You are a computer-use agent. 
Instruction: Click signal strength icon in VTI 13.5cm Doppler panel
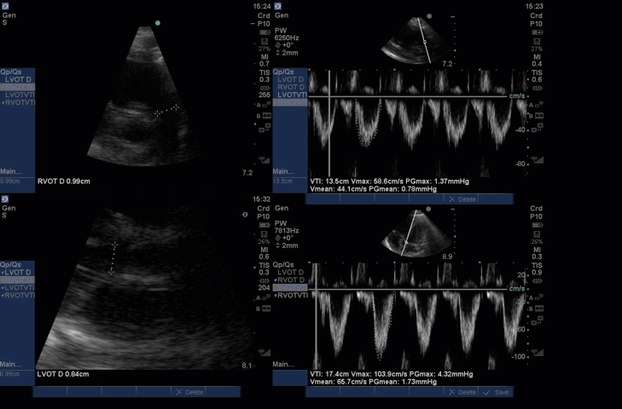[x=538, y=159]
